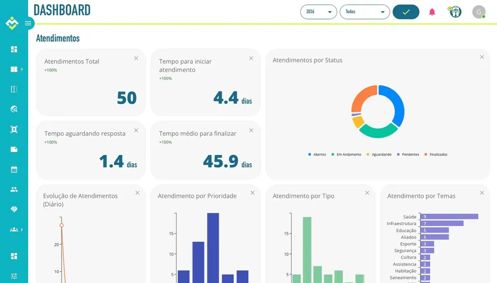497x283 pixels.
Task: Toggle the Aguardando legend item
Action: [x=379, y=154]
